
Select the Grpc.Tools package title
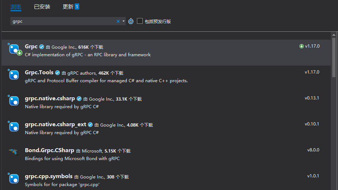[x=39, y=72]
